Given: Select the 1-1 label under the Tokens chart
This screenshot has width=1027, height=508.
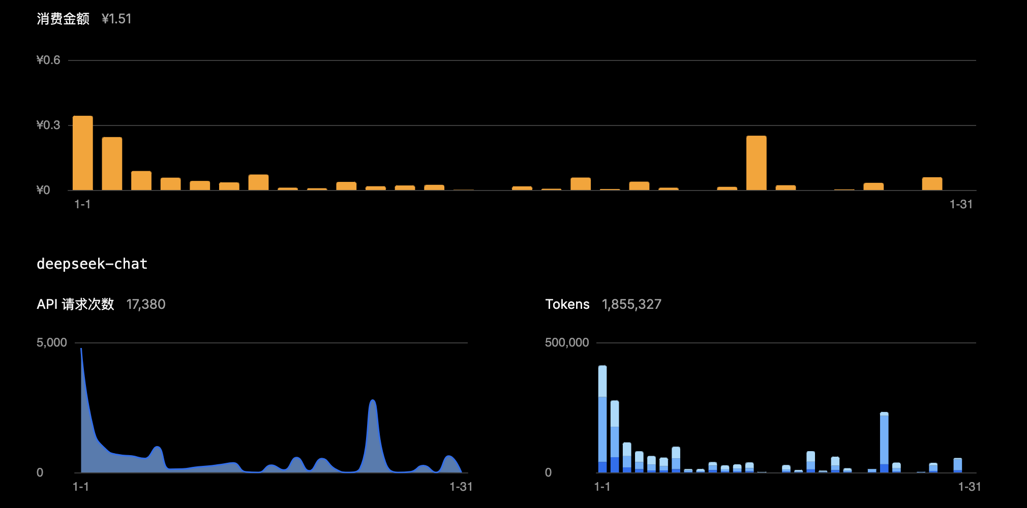Looking at the screenshot, I should point(602,487).
